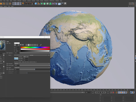Click the blue Bend deformer icon
Image resolution: width=136 pixels, height=102 pixels.
coord(56,4)
